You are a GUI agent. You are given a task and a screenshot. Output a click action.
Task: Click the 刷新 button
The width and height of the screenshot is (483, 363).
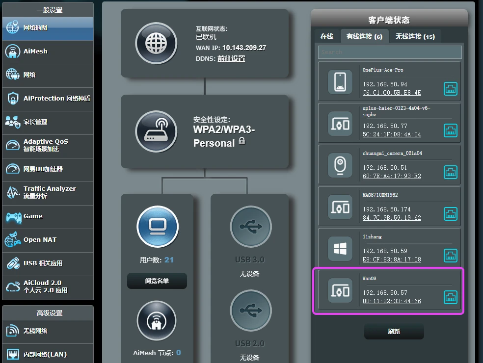pyautogui.click(x=394, y=332)
